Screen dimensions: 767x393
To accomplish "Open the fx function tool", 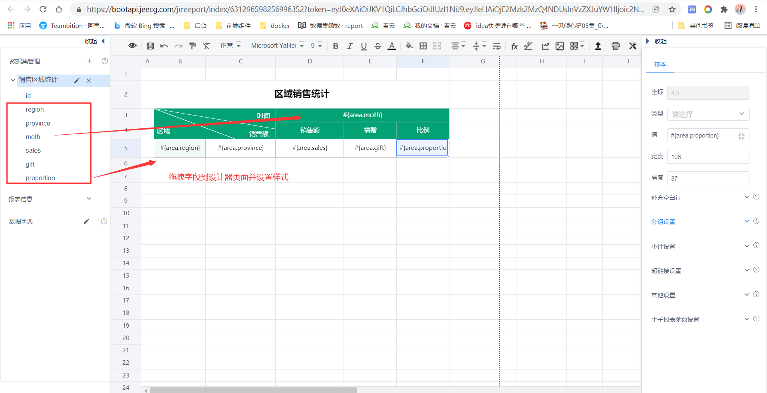I will pyautogui.click(x=515, y=46).
